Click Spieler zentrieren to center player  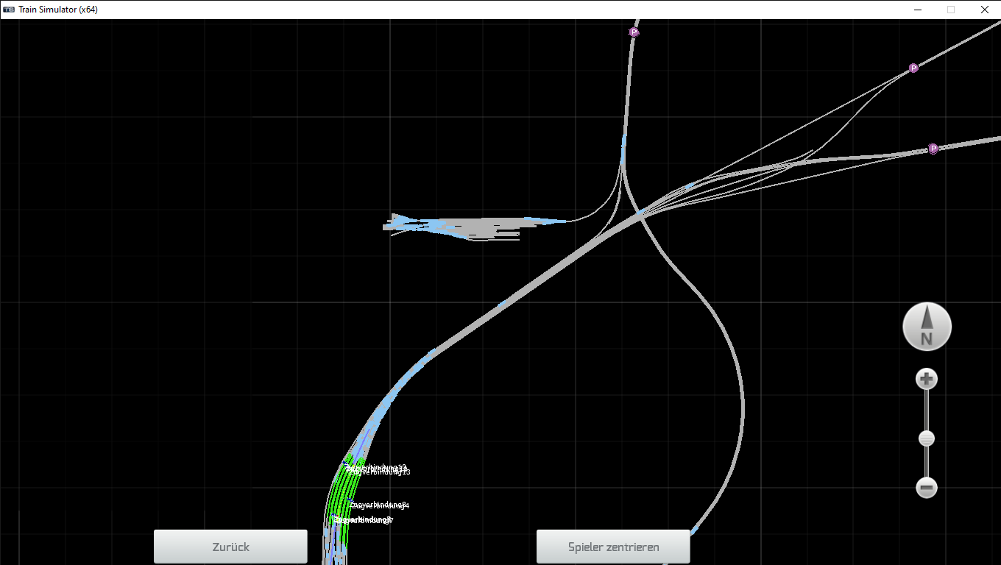[x=613, y=547]
